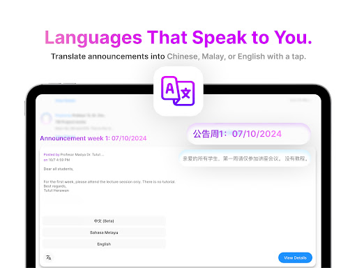Click the Chinese translated message bubble
This screenshot has width=357, height=268.
[245, 158]
